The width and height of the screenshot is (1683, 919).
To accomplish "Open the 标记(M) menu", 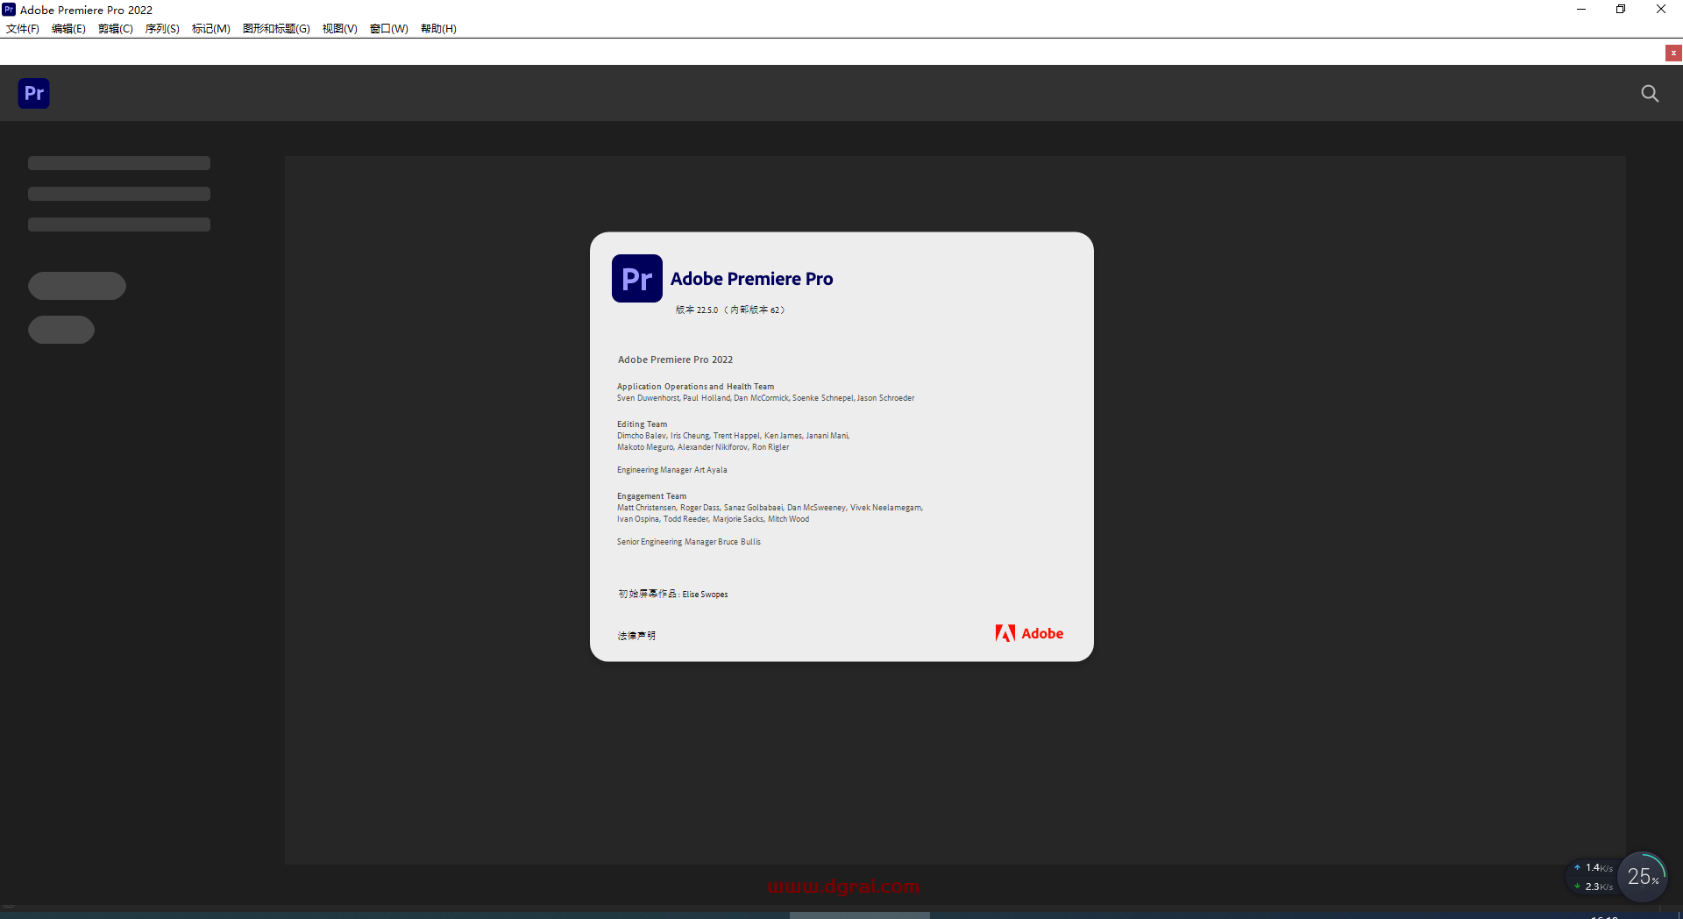I will pyautogui.click(x=211, y=29).
